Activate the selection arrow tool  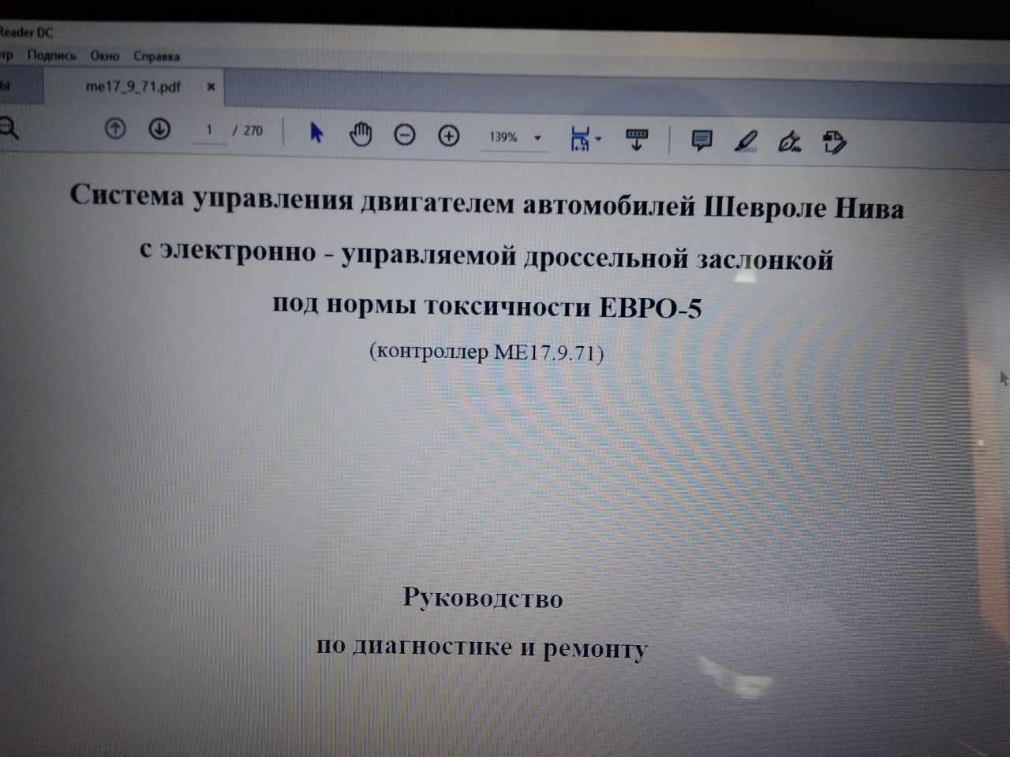coord(316,133)
